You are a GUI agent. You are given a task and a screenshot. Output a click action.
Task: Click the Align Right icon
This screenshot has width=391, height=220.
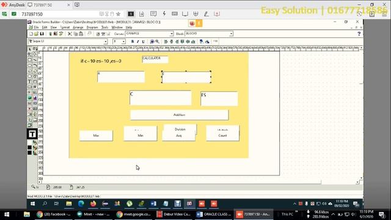177,42
